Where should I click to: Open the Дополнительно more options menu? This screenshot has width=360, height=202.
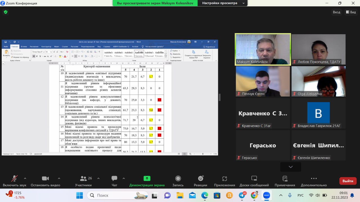314,179
